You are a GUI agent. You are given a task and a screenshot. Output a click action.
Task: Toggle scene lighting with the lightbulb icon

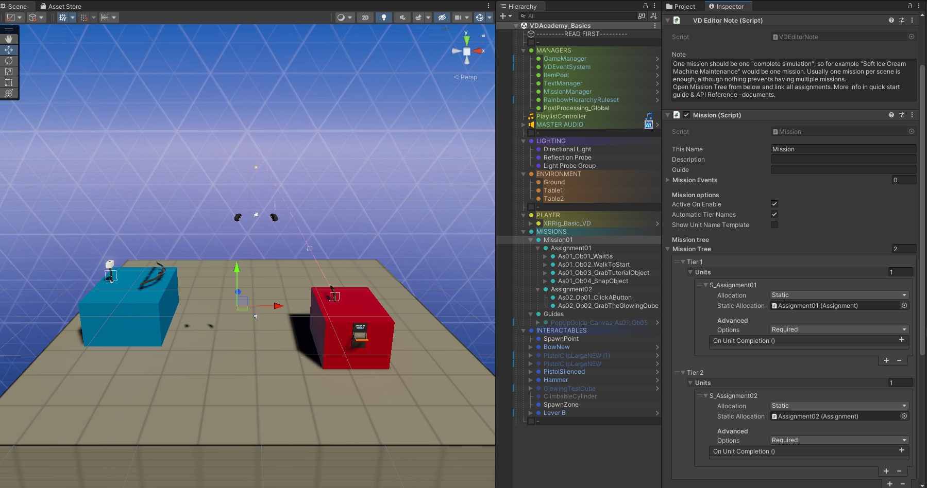pyautogui.click(x=383, y=18)
